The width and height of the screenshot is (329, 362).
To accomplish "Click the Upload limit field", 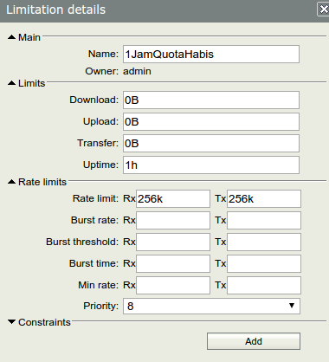I will [x=211, y=122].
